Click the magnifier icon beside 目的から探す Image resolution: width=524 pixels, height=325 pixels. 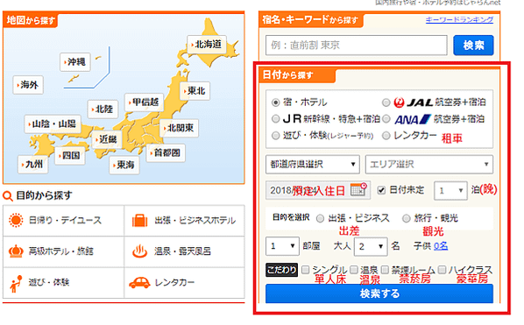8,195
